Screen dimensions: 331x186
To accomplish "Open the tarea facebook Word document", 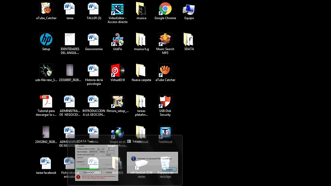I will click(x=46, y=166).
